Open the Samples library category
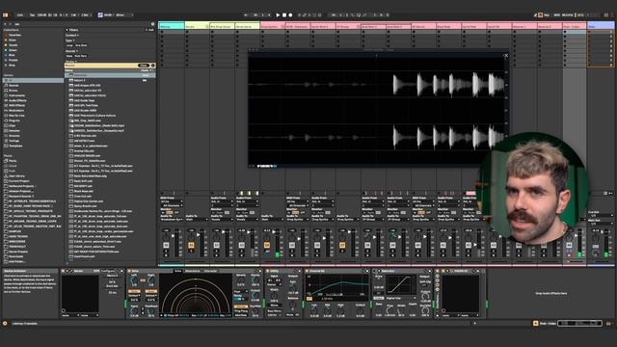The height and width of the screenshot is (347, 617). (x=14, y=131)
